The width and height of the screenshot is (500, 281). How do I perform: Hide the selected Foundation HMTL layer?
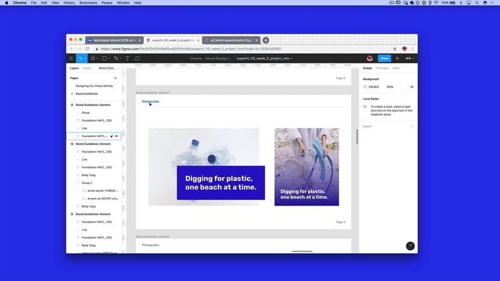coord(117,136)
